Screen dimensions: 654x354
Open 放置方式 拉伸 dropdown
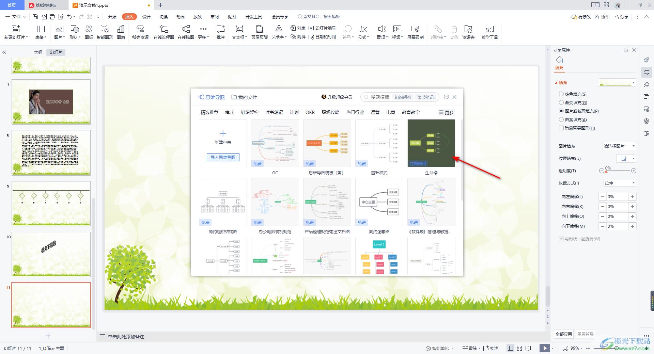(619, 183)
